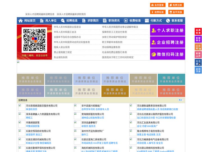Open job link 自带货车司机 仓库装车人员
The height and width of the screenshot is (152, 202).
pos(95,109)
